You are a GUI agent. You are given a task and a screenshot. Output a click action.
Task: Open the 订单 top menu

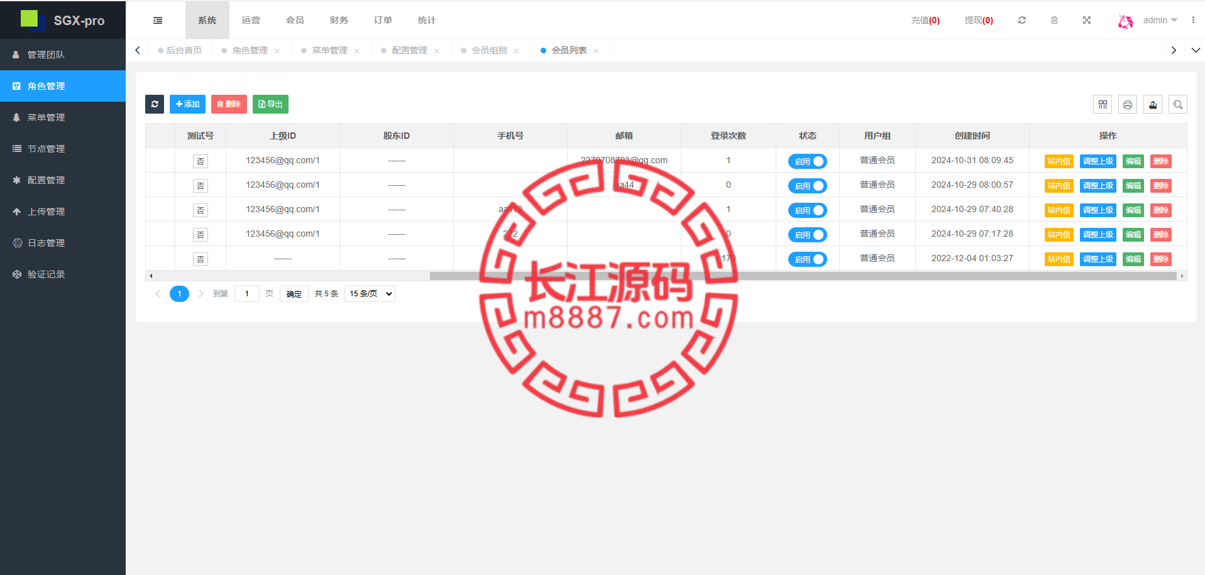pyautogui.click(x=383, y=20)
